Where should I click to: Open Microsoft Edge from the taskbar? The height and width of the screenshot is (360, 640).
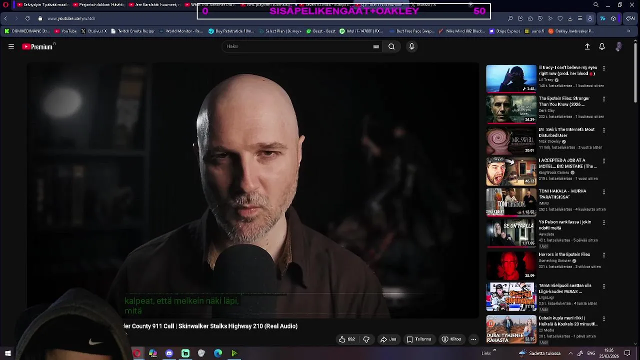tap(218, 353)
